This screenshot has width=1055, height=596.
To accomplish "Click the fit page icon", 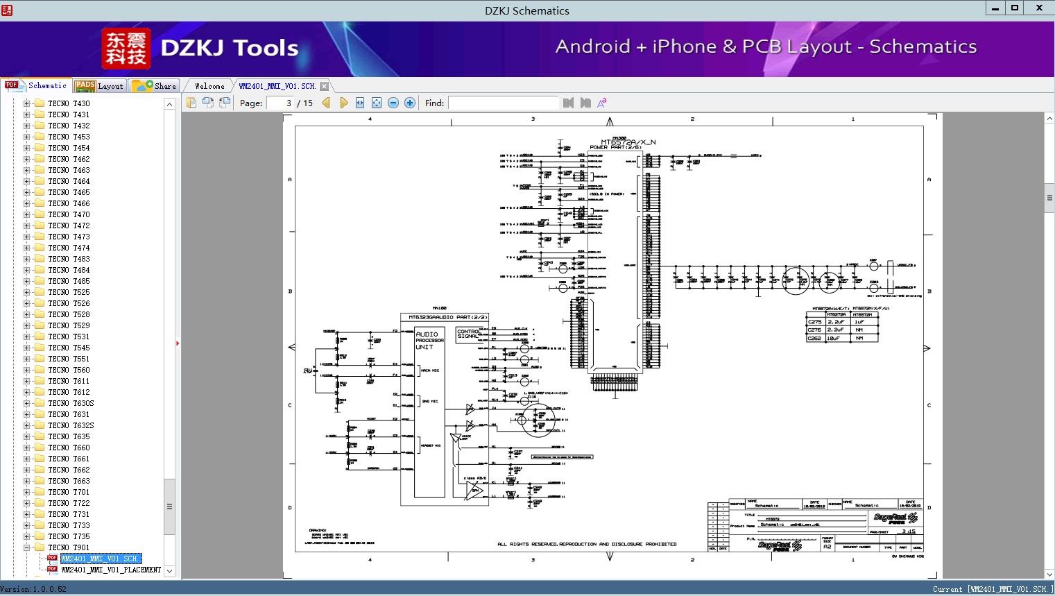I will (x=377, y=103).
